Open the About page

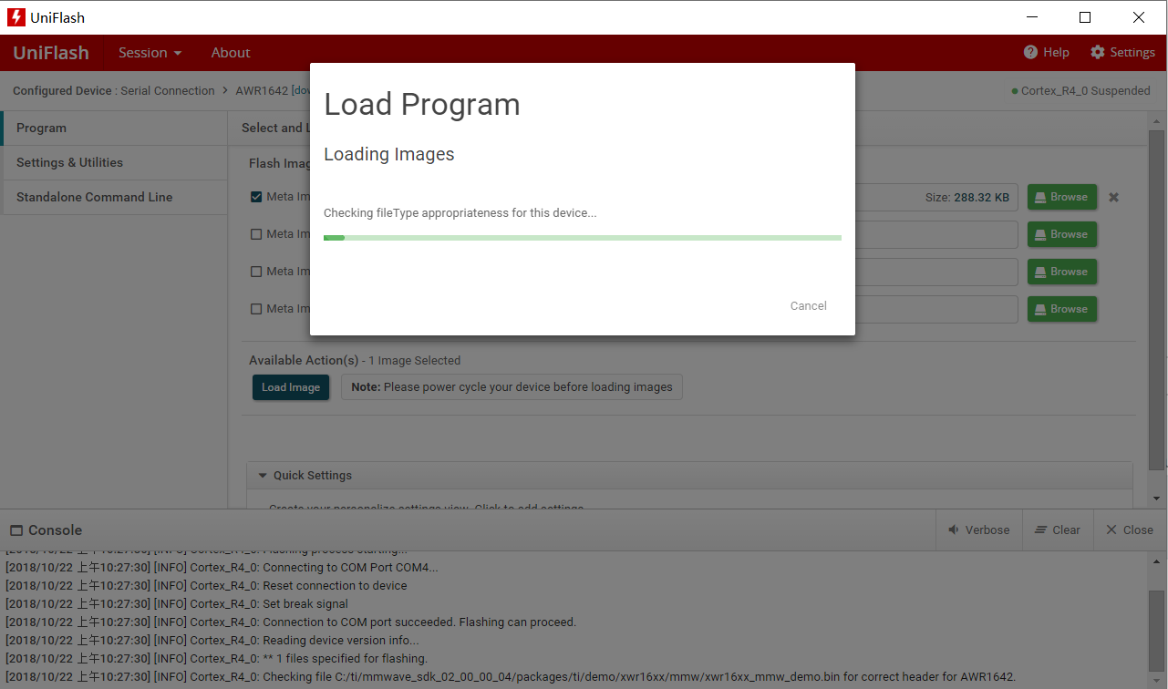231,53
